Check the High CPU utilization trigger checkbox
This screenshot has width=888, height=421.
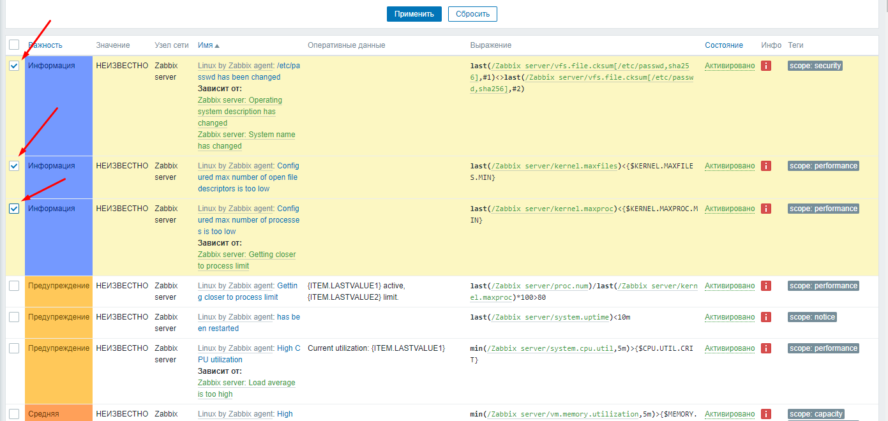pos(14,348)
